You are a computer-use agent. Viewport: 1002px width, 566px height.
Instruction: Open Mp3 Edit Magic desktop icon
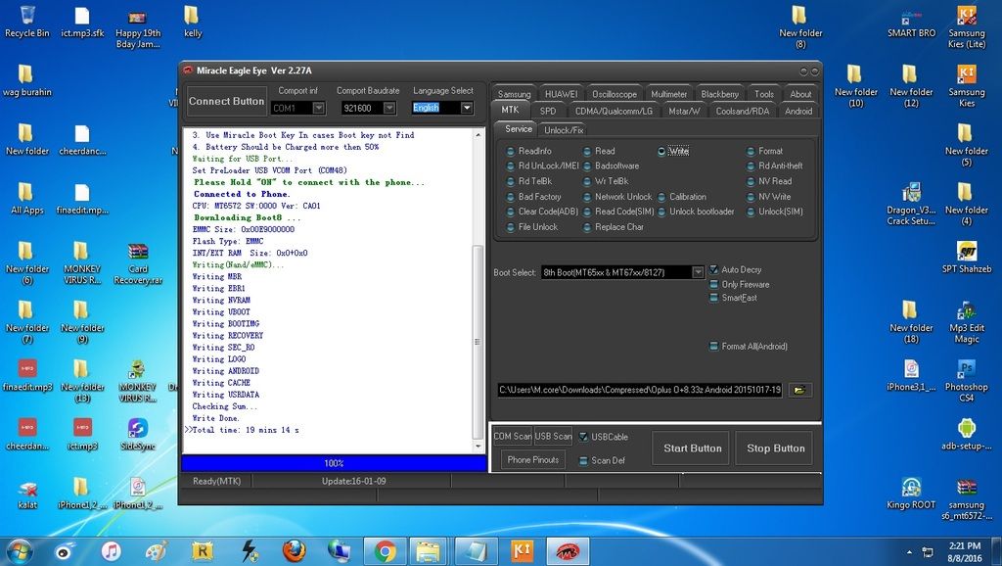966,322
